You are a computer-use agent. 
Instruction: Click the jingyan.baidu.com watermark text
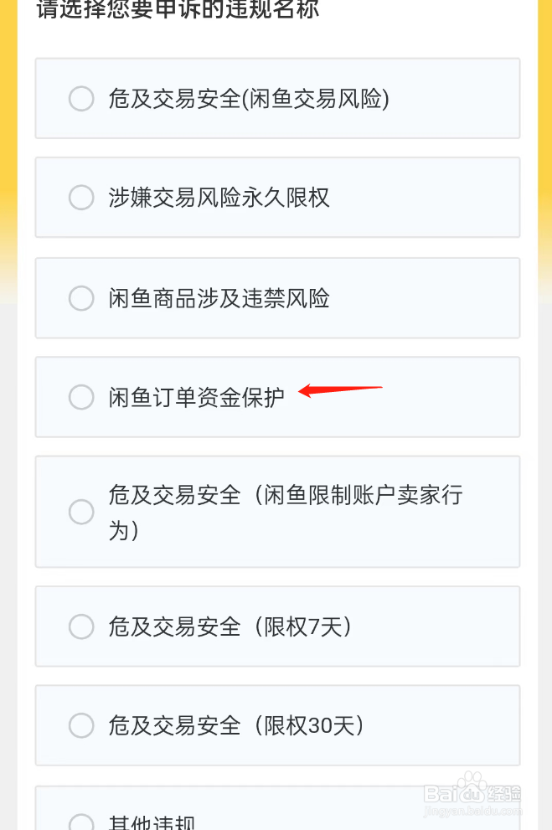click(x=472, y=811)
